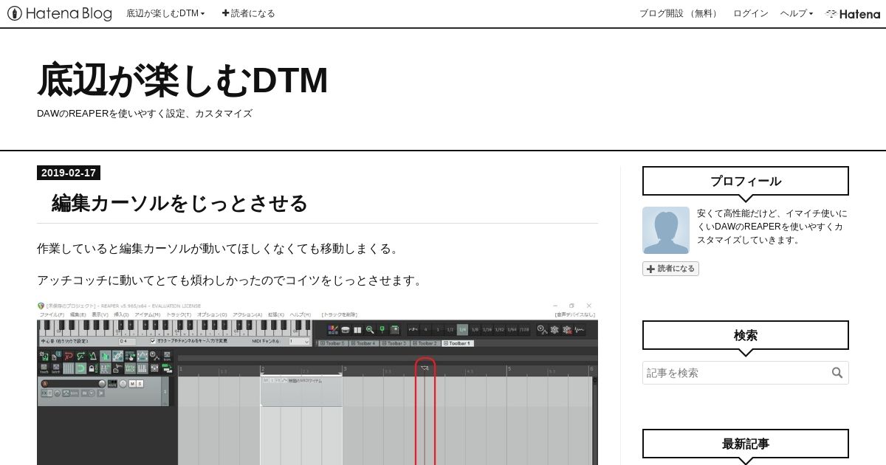Select the 1/4 grid division button
Viewport: 886px width, 465px height.
(462, 329)
